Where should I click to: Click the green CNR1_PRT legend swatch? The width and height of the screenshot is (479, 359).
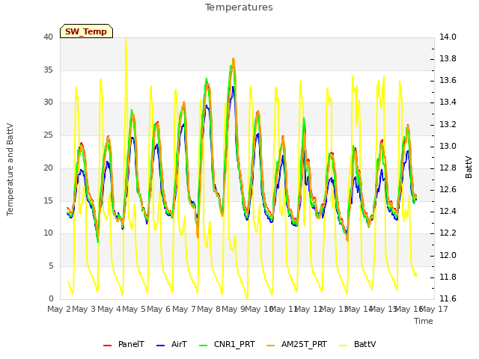click(x=203, y=346)
